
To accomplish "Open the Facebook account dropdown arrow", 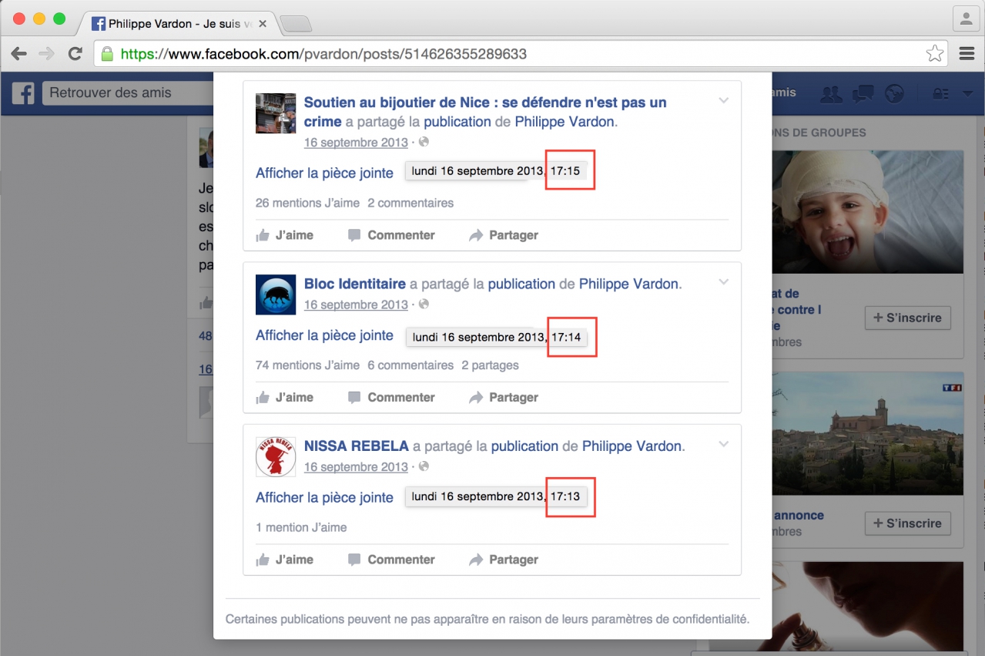I will click(968, 94).
